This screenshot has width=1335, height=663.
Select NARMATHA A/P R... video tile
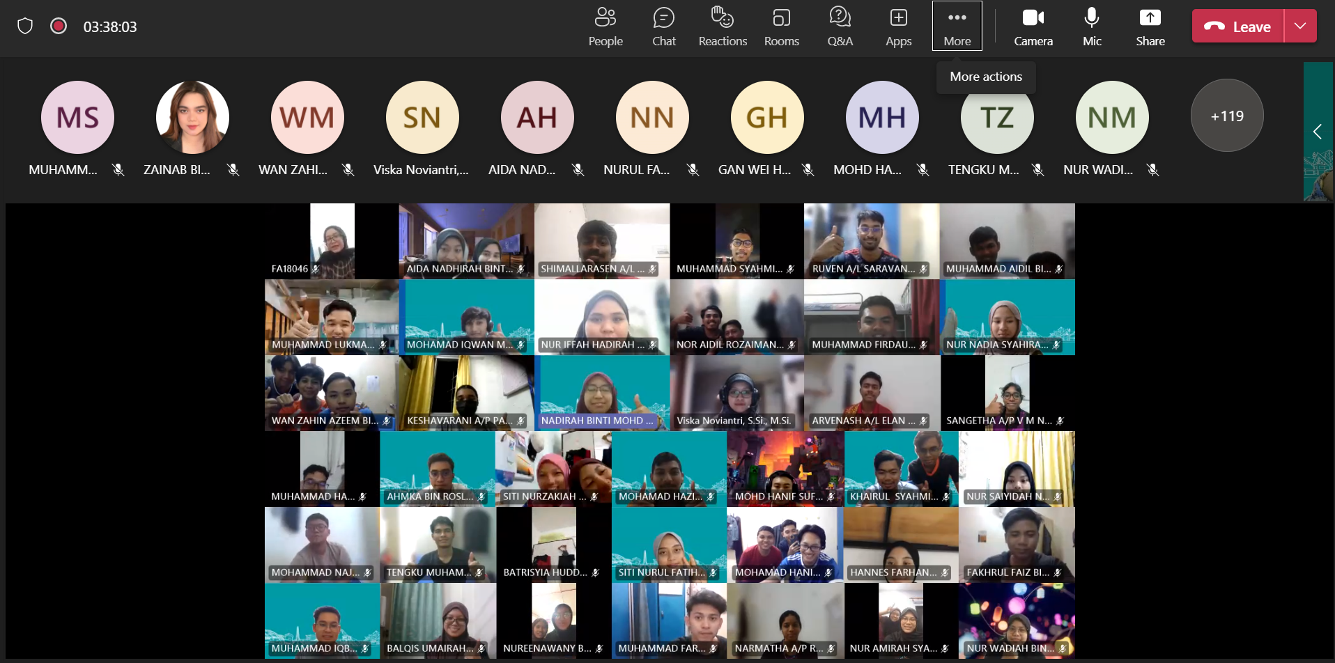[785, 621]
